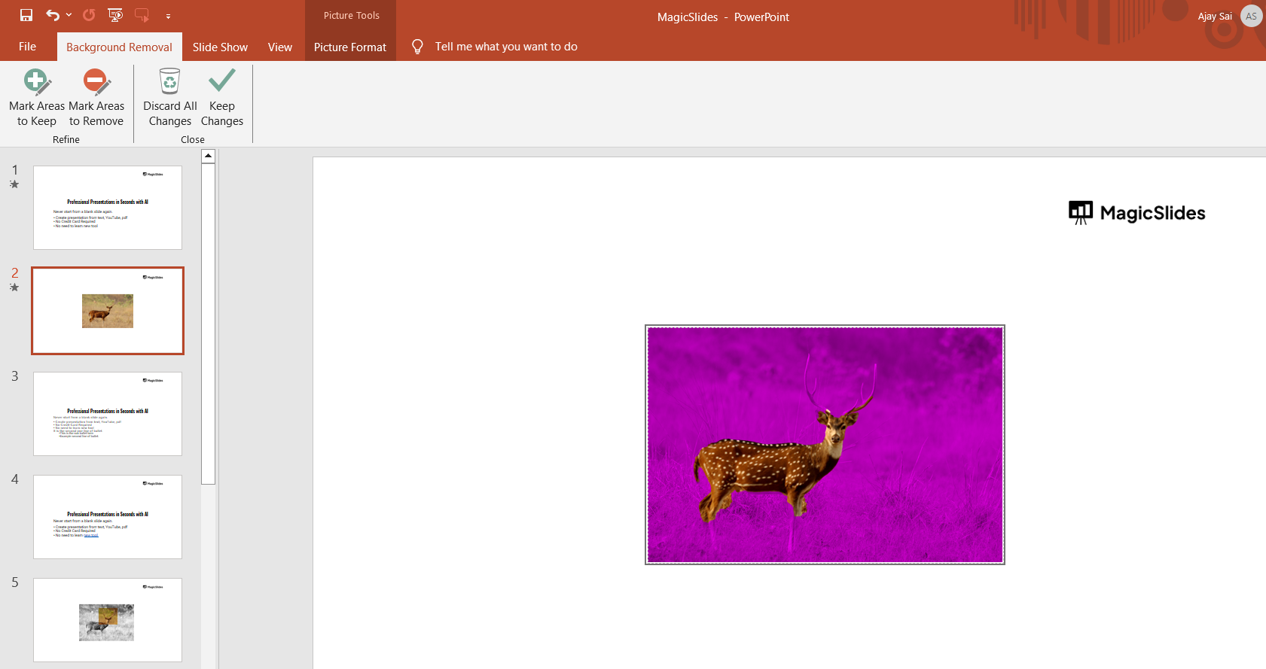This screenshot has width=1266, height=669.
Task: Click the redo/repeat icon
Action: [89, 15]
